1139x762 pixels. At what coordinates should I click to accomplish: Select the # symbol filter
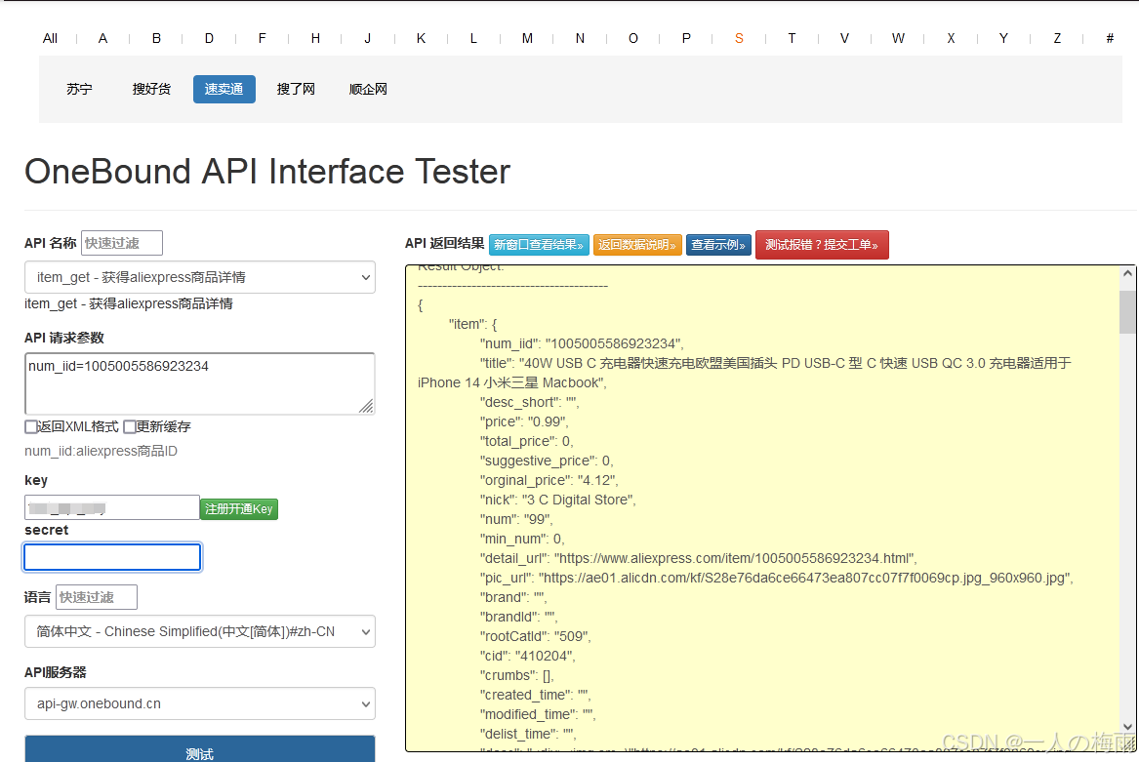coord(1110,38)
